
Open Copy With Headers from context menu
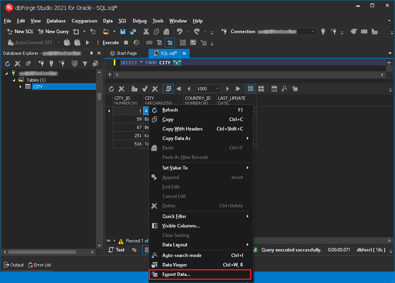click(x=183, y=129)
